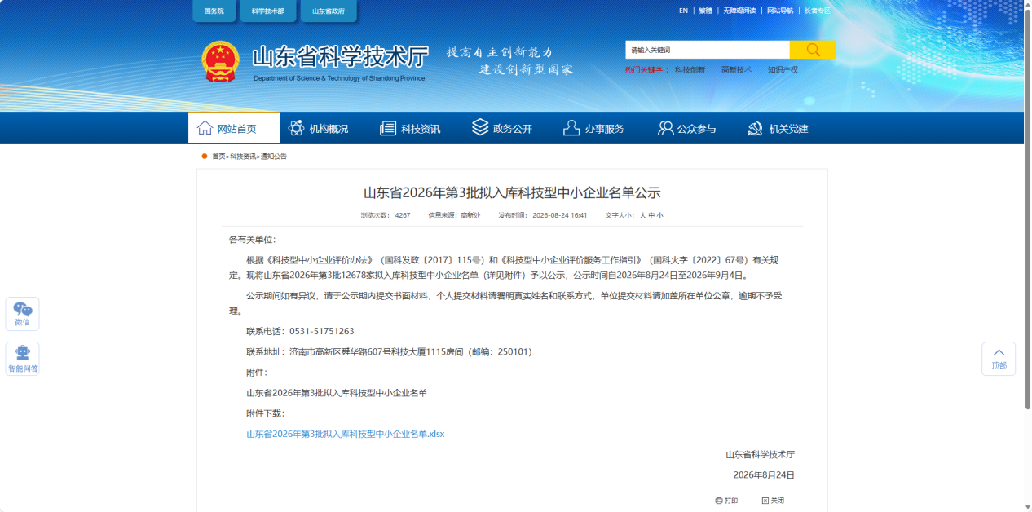Click the 山东省科学技术厅 site title
The image size is (1032, 512).
[340, 57]
